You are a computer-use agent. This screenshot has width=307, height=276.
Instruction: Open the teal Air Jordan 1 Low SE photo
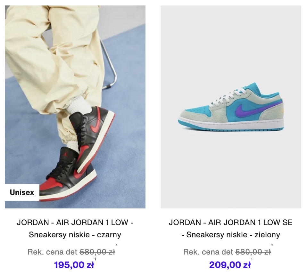(231, 107)
